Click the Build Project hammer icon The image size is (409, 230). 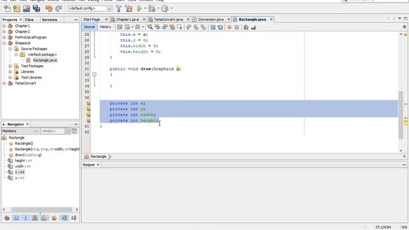[119, 8]
